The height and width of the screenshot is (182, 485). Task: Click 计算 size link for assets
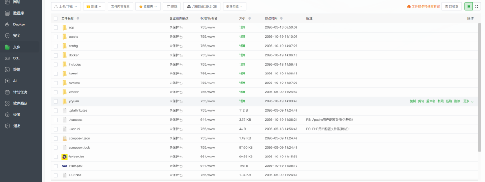click(x=242, y=37)
